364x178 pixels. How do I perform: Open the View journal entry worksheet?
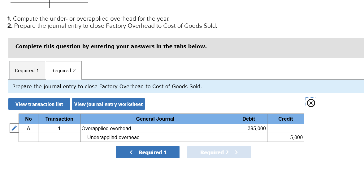[x=108, y=104]
